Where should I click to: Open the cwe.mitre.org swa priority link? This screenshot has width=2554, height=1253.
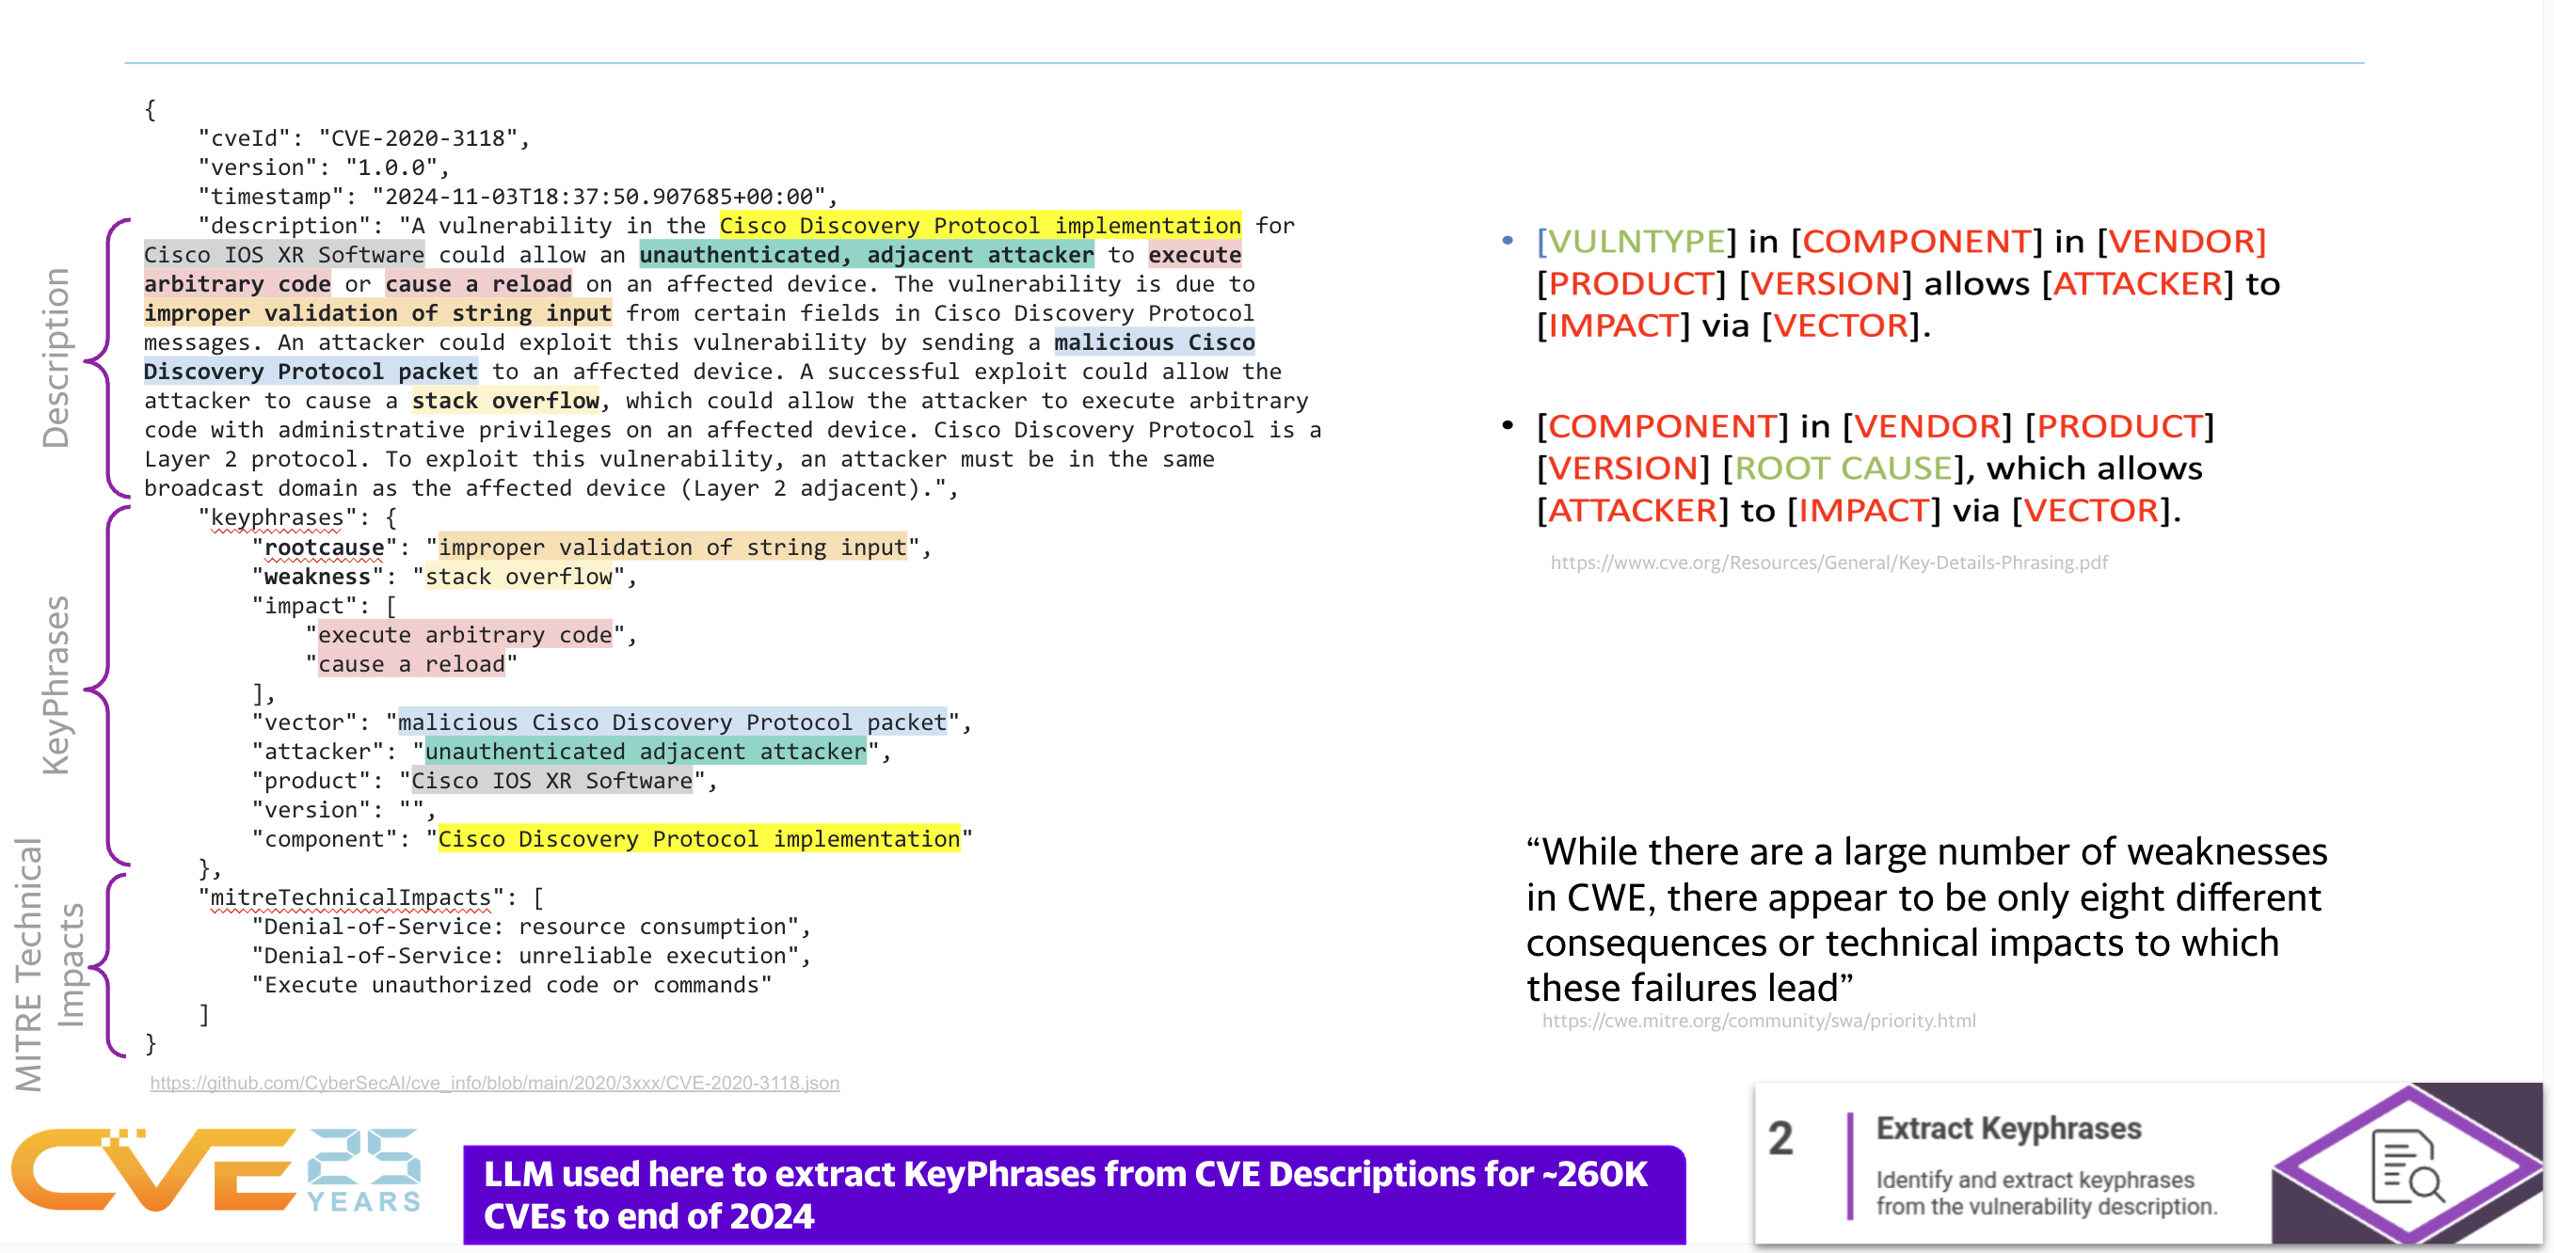coord(1759,1020)
